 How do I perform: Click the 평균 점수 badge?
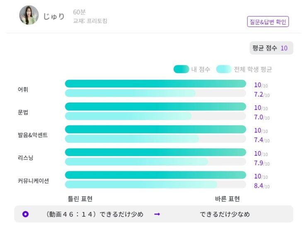[x=271, y=48]
